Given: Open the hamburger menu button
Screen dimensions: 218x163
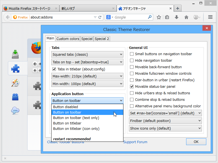Looking at the screenshot, I should tap(210, 17).
